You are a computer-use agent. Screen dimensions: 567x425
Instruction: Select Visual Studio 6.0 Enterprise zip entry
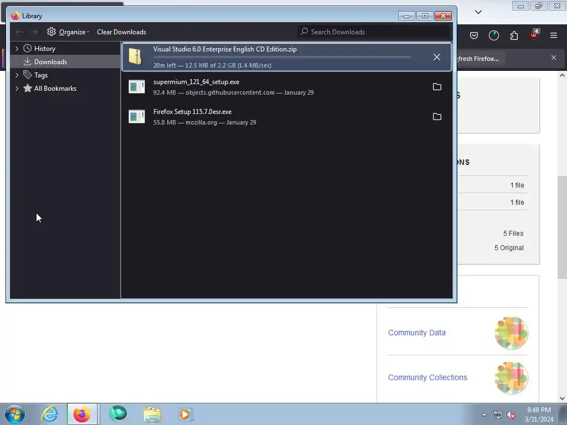pos(287,57)
